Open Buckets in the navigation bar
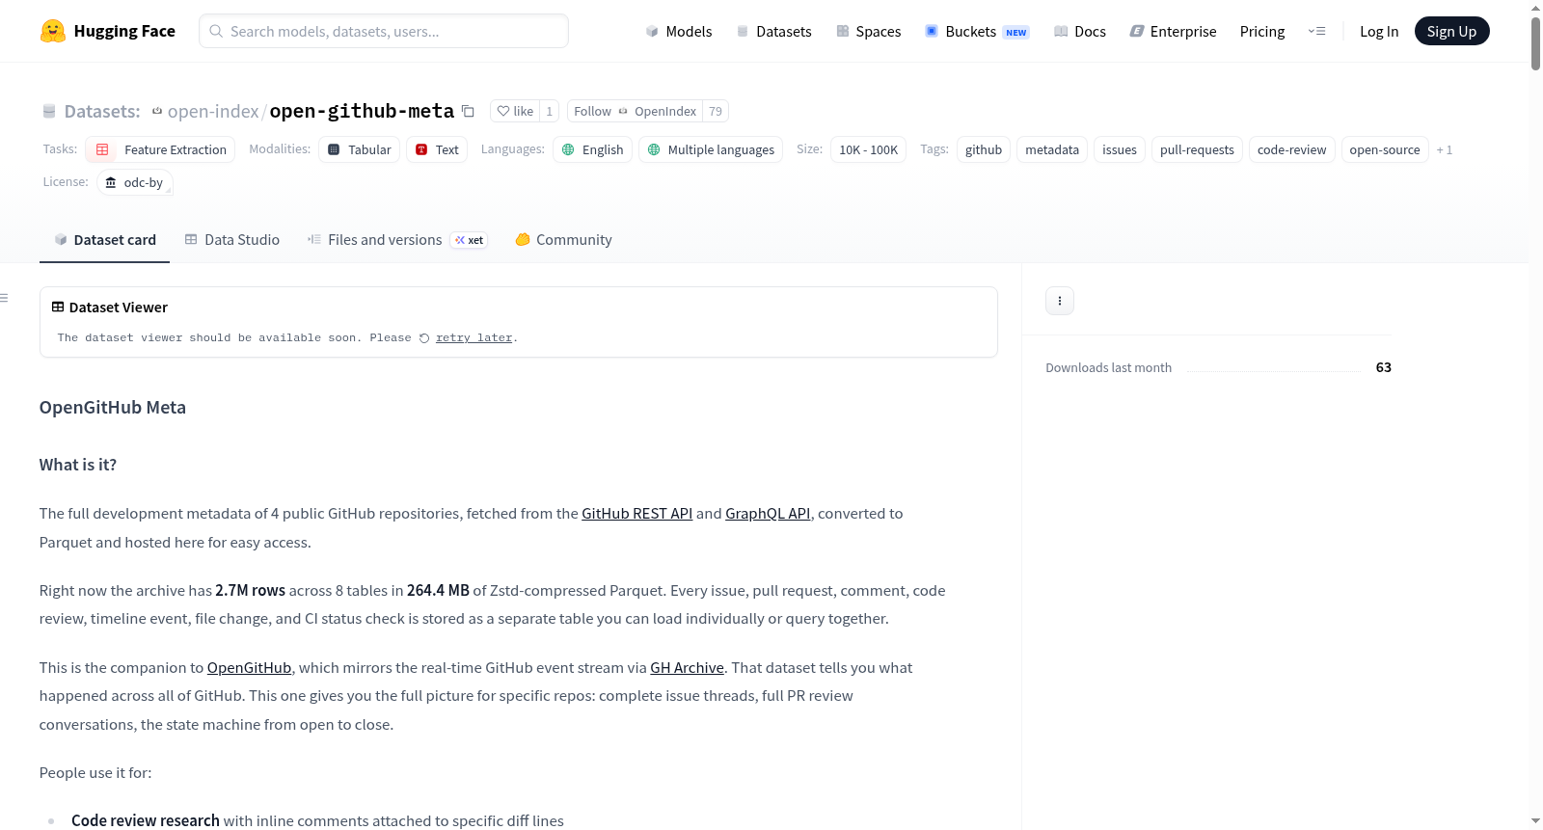Viewport: 1543px width, 830px height. click(977, 31)
